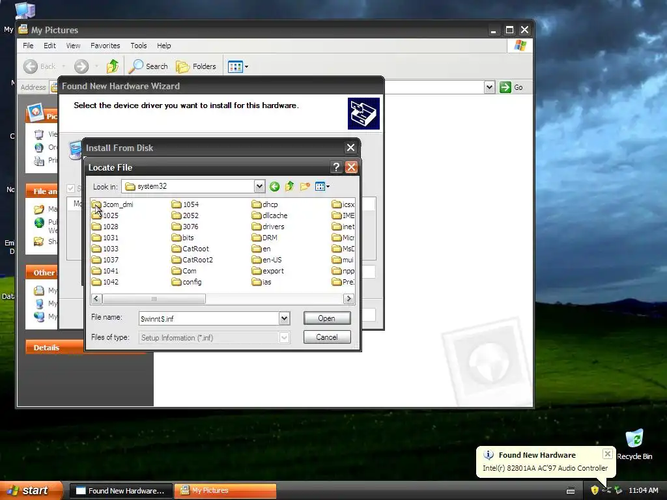Open the Favorites menu in My Pictures
Viewport: 667px width, 500px height.
105,46
